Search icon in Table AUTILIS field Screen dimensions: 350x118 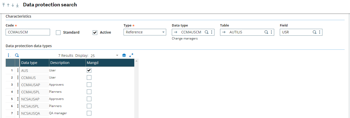pos(266,32)
